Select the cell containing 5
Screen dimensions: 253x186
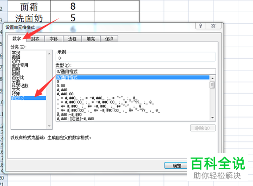pyautogui.click(x=73, y=18)
